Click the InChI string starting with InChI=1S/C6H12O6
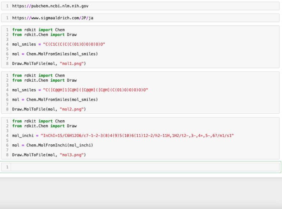 137,135
